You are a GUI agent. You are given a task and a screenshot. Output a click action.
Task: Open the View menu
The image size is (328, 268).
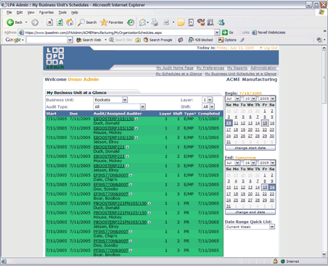(30, 12)
